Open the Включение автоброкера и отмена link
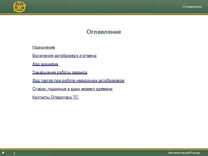The width and height of the screenshot is (208, 156). pos(64,55)
